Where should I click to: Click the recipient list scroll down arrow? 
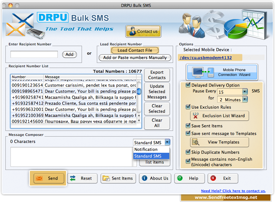(x=139, y=121)
